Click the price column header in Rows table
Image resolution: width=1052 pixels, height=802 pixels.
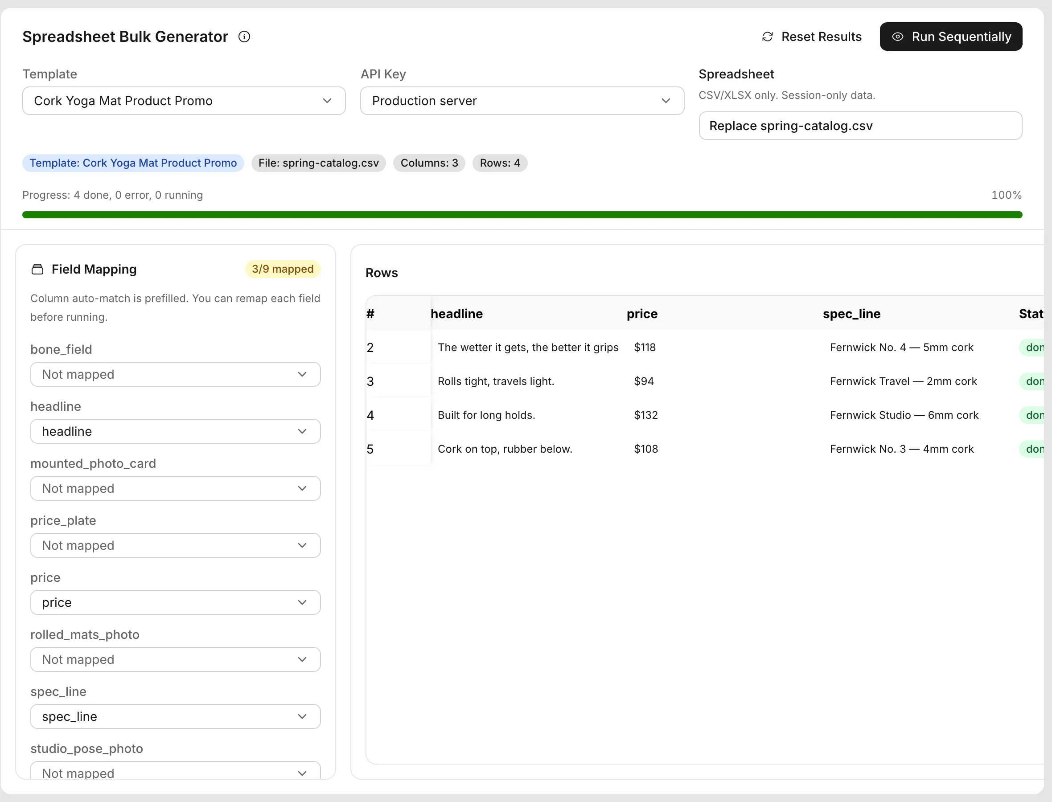point(642,314)
